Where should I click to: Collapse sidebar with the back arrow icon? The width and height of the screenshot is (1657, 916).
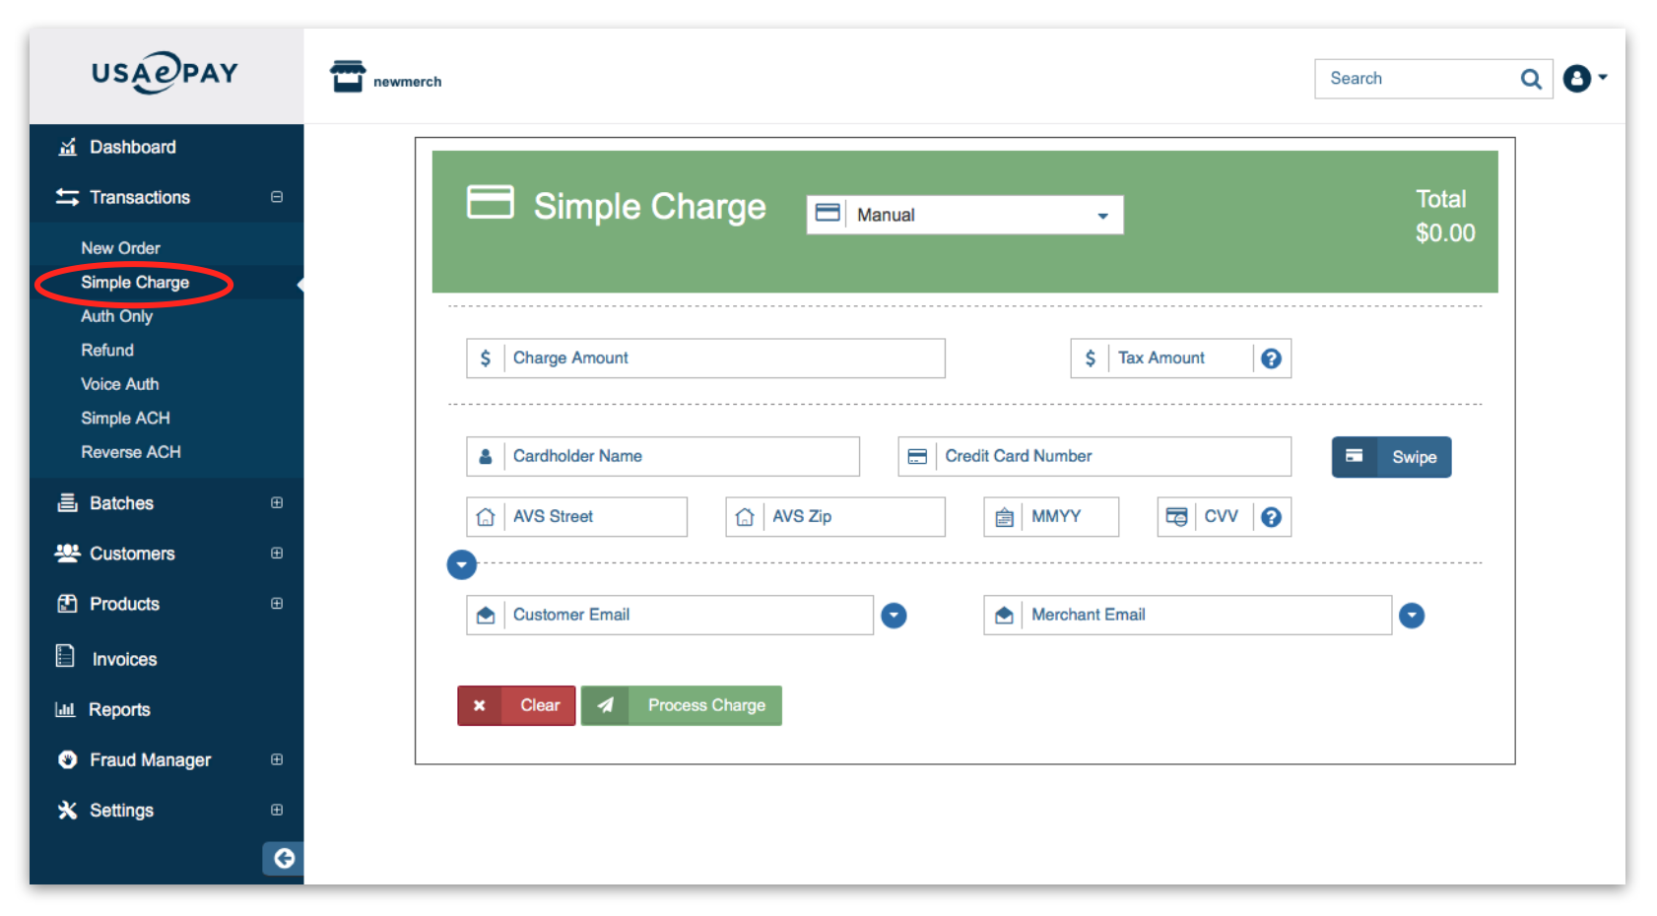click(284, 859)
